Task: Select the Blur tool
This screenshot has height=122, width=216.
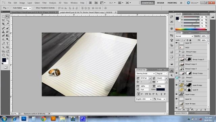Action: click(x=3, y=39)
